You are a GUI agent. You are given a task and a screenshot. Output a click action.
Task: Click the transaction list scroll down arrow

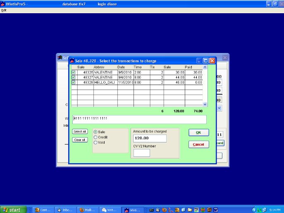(x=205, y=104)
